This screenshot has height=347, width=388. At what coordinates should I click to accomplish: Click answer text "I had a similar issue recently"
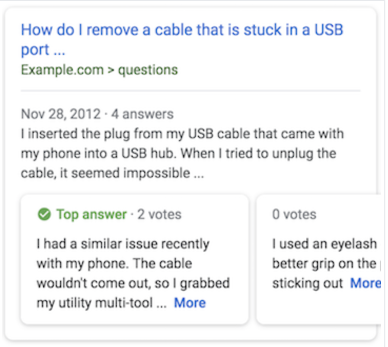click(123, 244)
